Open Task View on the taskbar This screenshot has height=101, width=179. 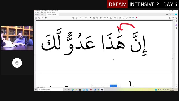(69, 90)
